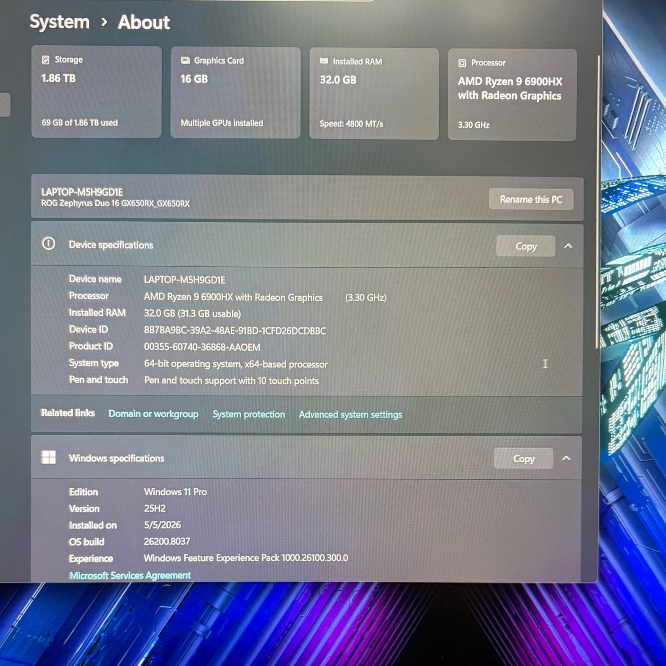
Task: Open Advanced system settings link
Action: click(x=350, y=415)
